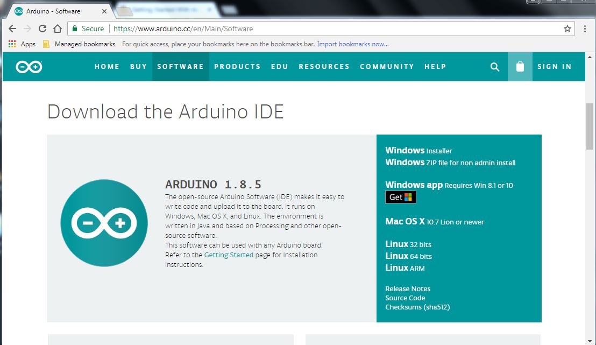Click the Get Microsoft Store badge
596x345 pixels.
tap(401, 197)
